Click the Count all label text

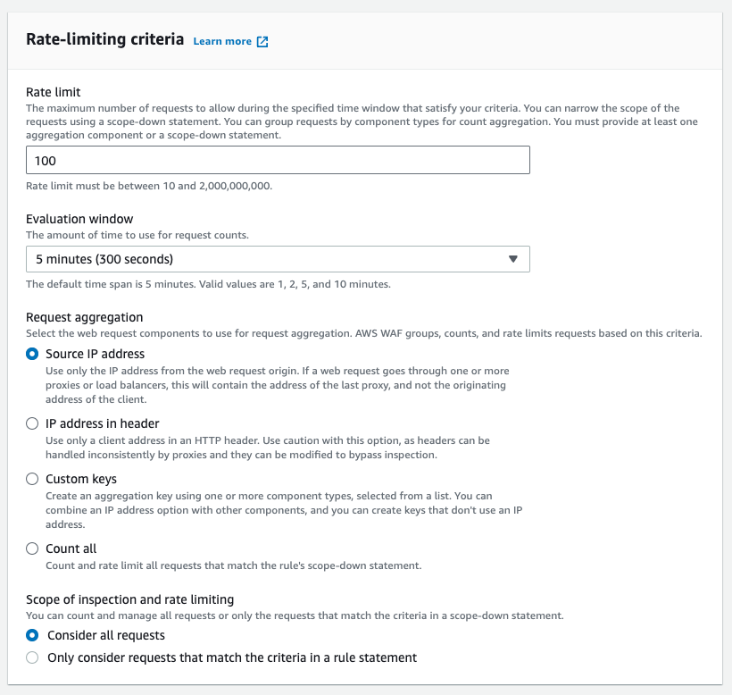coord(71,548)
